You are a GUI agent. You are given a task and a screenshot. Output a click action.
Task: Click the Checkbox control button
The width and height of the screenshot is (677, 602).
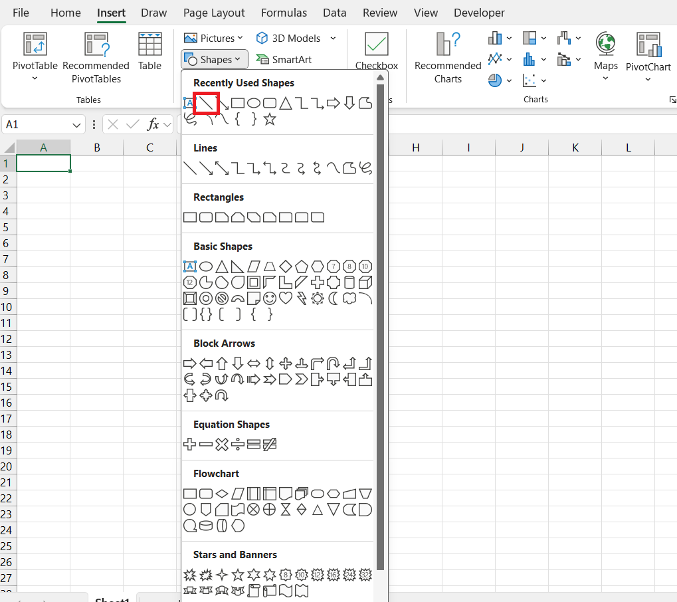(377, 51)
